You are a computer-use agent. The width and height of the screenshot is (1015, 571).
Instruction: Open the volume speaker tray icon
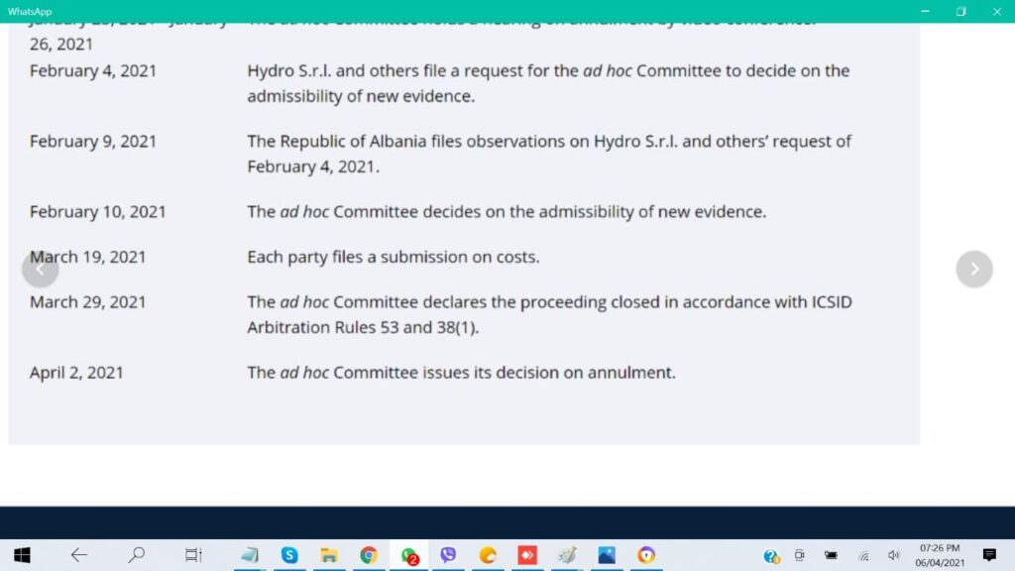pos(894,555)
